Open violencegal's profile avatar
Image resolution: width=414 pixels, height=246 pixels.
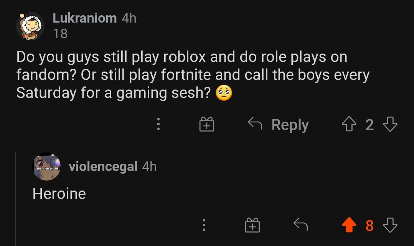[46, 166]
